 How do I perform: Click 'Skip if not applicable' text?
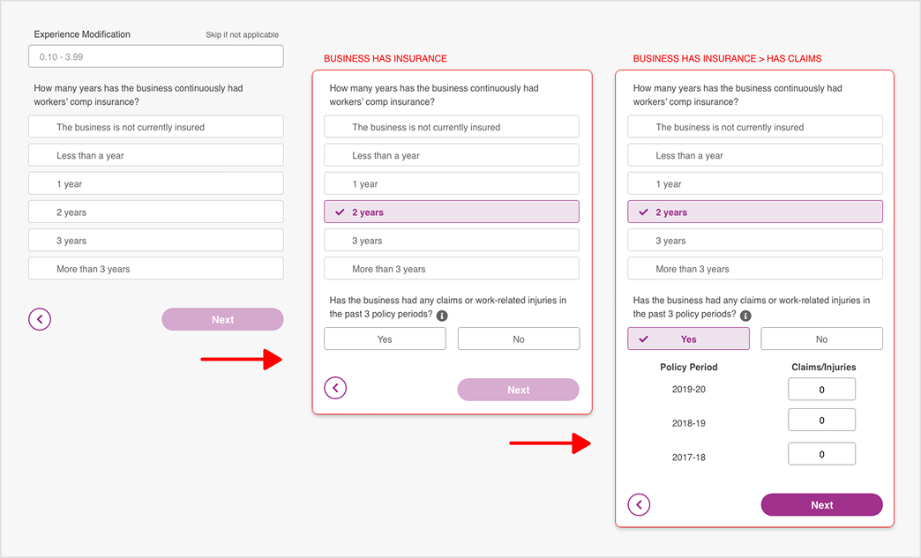242,34
